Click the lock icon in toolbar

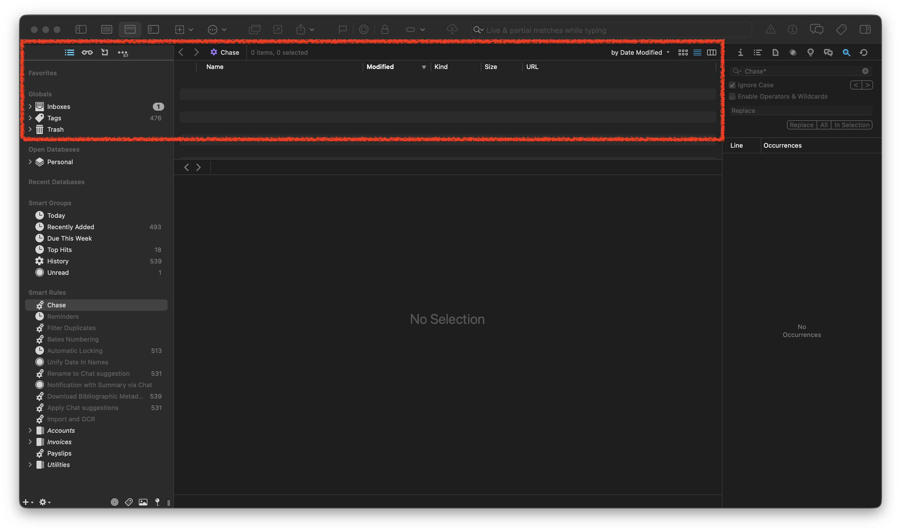pyautogui.click(x=385, y=29)
